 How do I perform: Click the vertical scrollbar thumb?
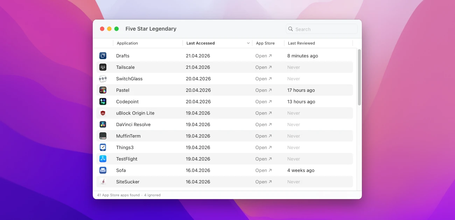[359, 77]
